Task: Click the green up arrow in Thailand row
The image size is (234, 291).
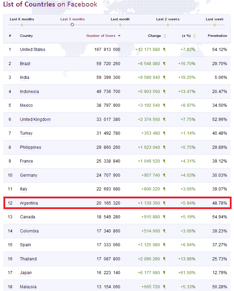Action: click(164, 259)
